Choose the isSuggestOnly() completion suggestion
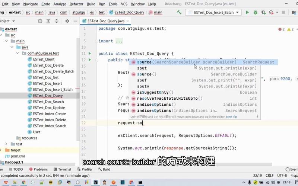This screenshot has width=298, height=186. coord(194,92)
